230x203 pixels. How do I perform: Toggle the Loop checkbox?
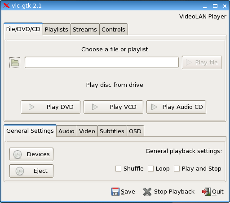pyautogui.click(x=150, y=168)
